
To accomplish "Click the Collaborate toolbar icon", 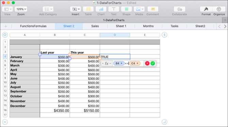I will 179,9.
